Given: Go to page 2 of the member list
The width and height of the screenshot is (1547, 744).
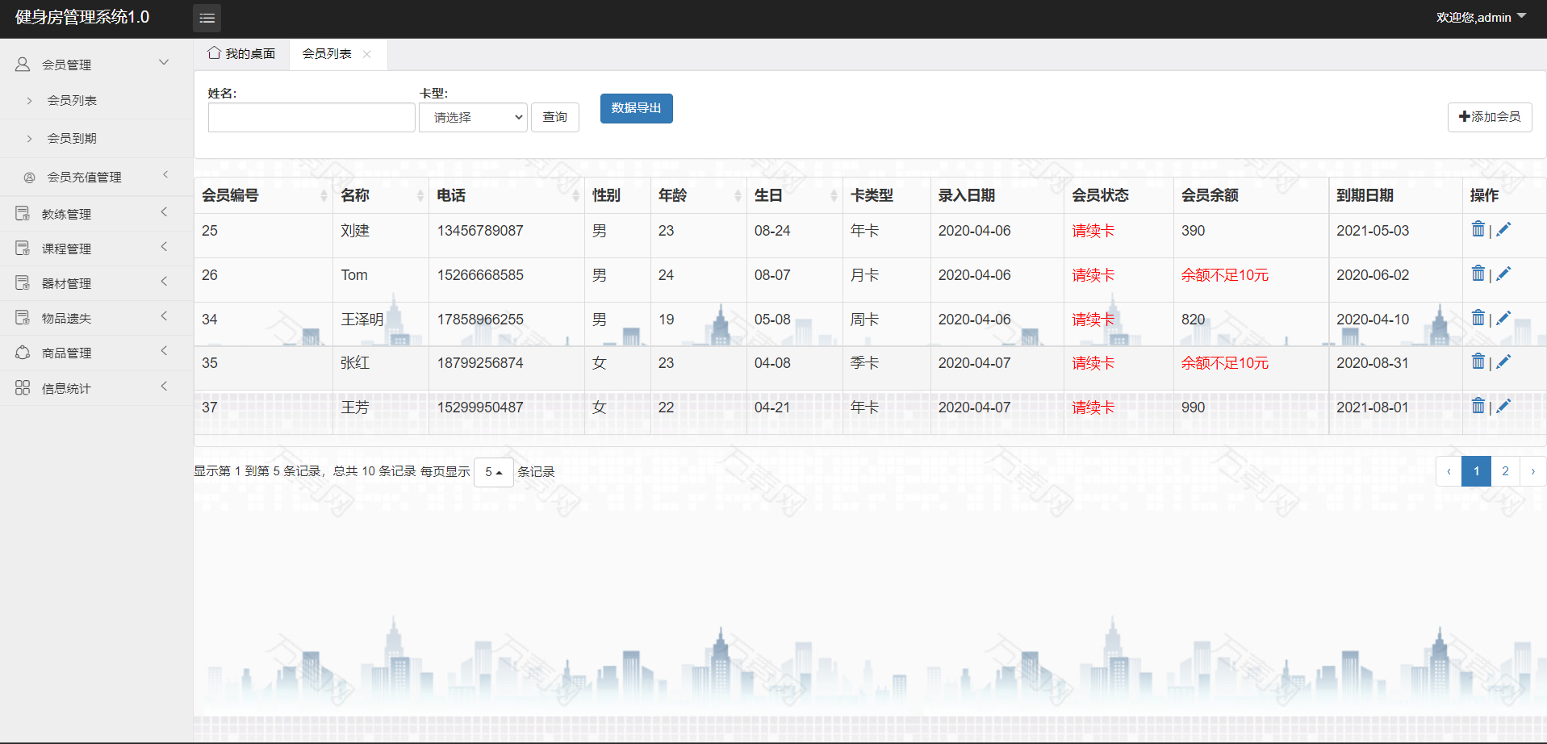Looking at the screenshot, I should tap(1505, 471).
